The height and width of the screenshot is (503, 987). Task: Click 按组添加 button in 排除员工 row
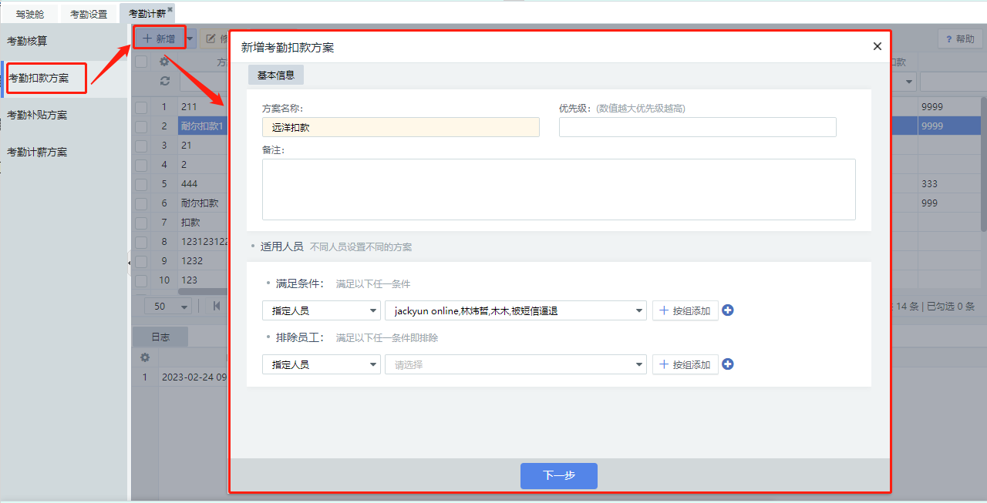pyautogui.click(x=686, y=364)
